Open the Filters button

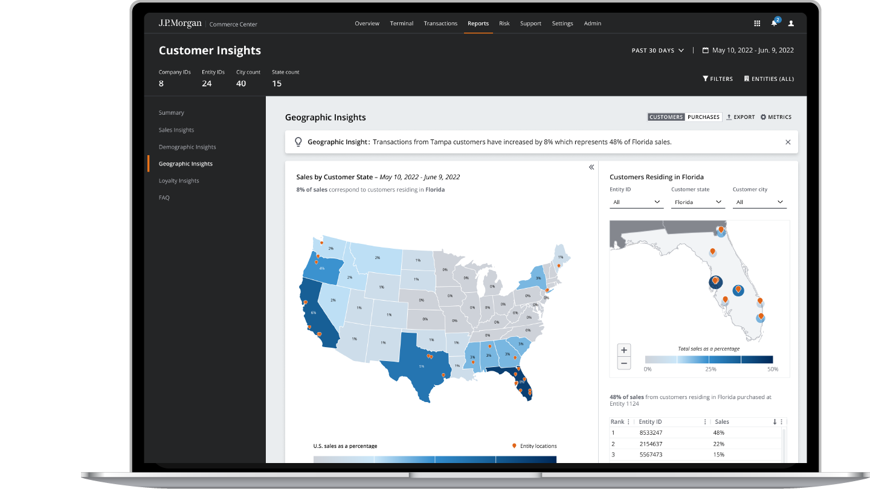click(x=718, y=79)
